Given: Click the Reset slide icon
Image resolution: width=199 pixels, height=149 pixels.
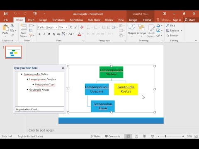Looking at the screenshot, I should [31, 31].
